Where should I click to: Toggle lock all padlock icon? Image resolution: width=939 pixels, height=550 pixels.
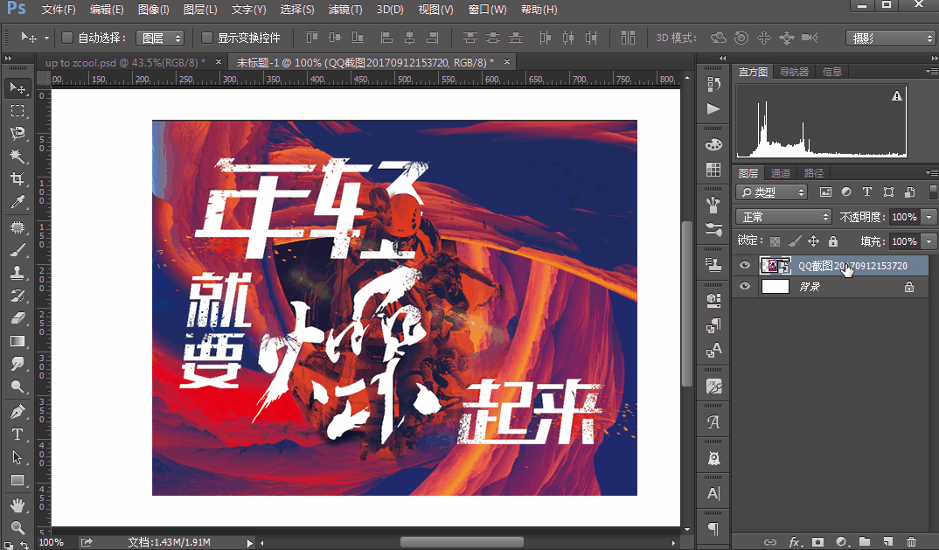point(833,241)
